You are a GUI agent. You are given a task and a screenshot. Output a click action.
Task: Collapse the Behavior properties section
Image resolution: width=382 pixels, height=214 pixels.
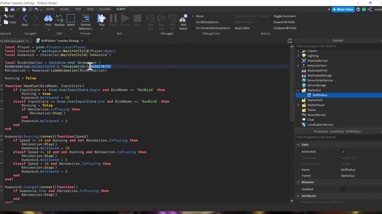[298, 182]
